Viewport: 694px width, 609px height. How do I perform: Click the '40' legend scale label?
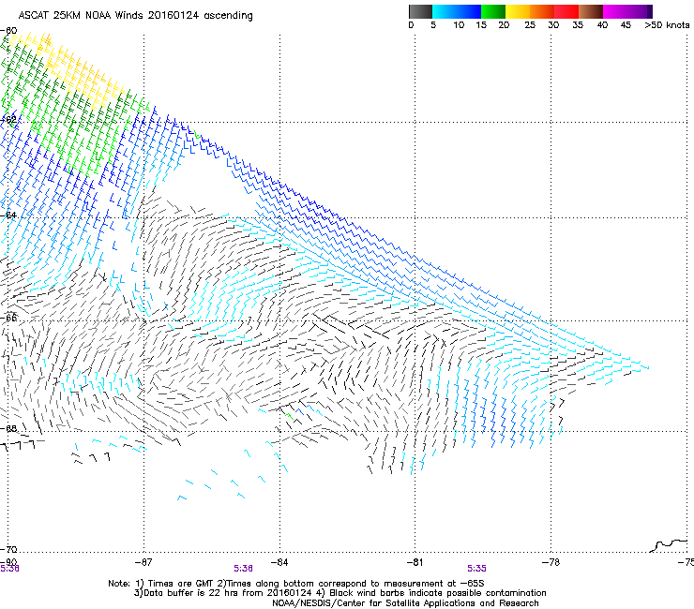point(602,25)
